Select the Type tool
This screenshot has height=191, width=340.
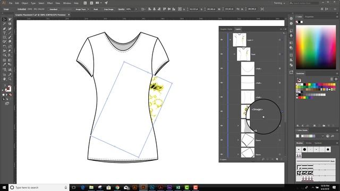coord(4,33)
